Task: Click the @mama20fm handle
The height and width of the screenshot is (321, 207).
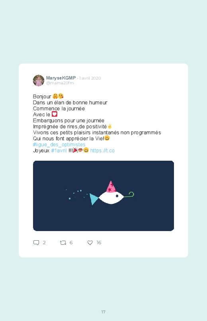Action: point(60,83)
